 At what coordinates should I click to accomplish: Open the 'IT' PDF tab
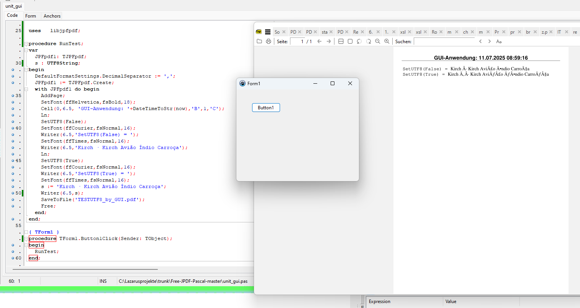tap(559, 32)
